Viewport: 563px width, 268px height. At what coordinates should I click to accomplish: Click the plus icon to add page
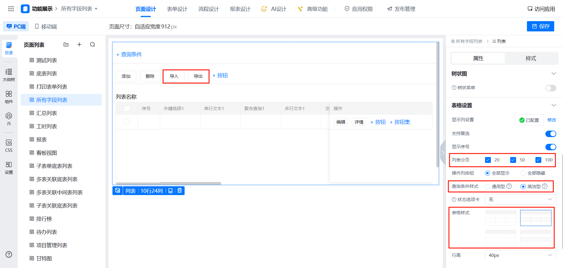pyautogui.click(x=79, y=45)
